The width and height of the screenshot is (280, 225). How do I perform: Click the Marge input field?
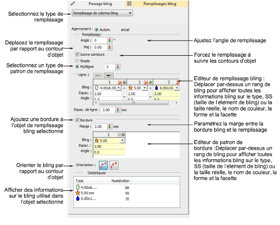100,127
